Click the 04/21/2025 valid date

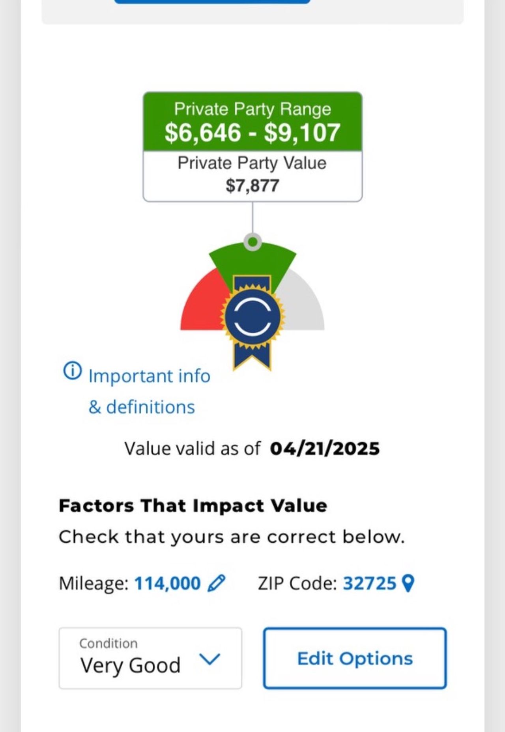tap(325, 449)
